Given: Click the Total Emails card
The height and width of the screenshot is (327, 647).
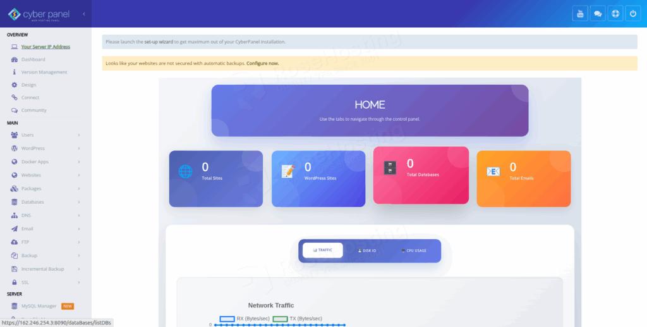Looking at the screenshot, I should tap(524, 179).
